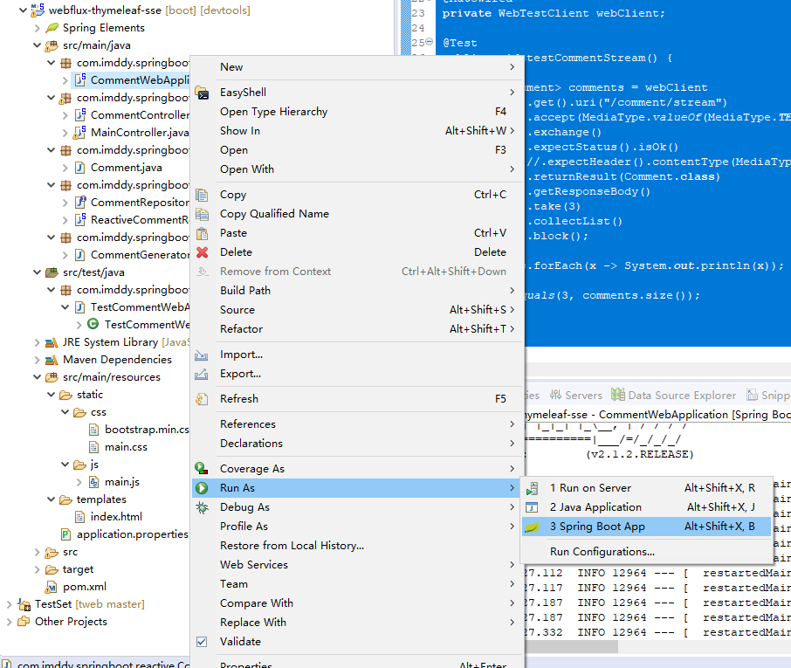Select 2 Java Application
Viewport: 791px width, 668px height.
646,507
